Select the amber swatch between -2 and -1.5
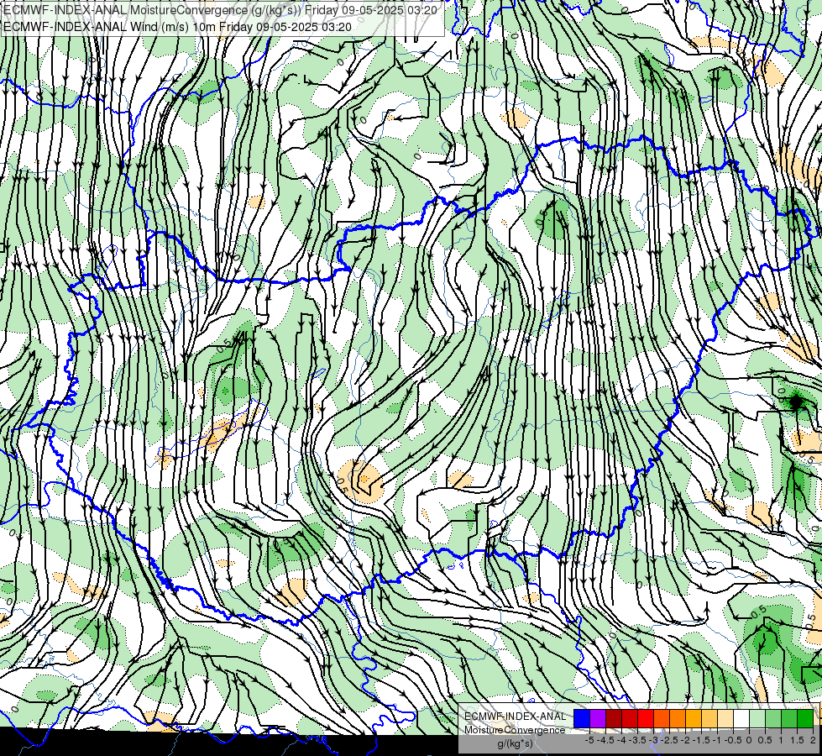The height and width of the screenshot is (756, 822). pyautogui.click(x=694, y=718)
